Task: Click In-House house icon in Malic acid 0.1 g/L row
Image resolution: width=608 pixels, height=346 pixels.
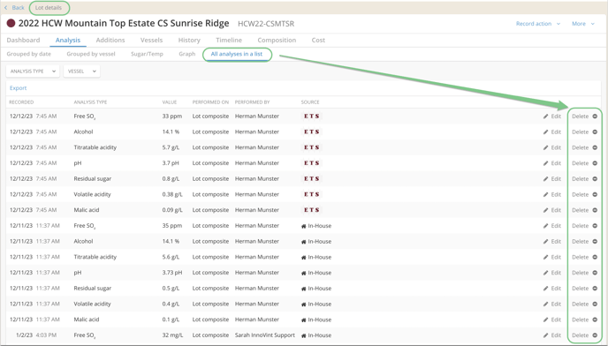Action: coord(304,320)
